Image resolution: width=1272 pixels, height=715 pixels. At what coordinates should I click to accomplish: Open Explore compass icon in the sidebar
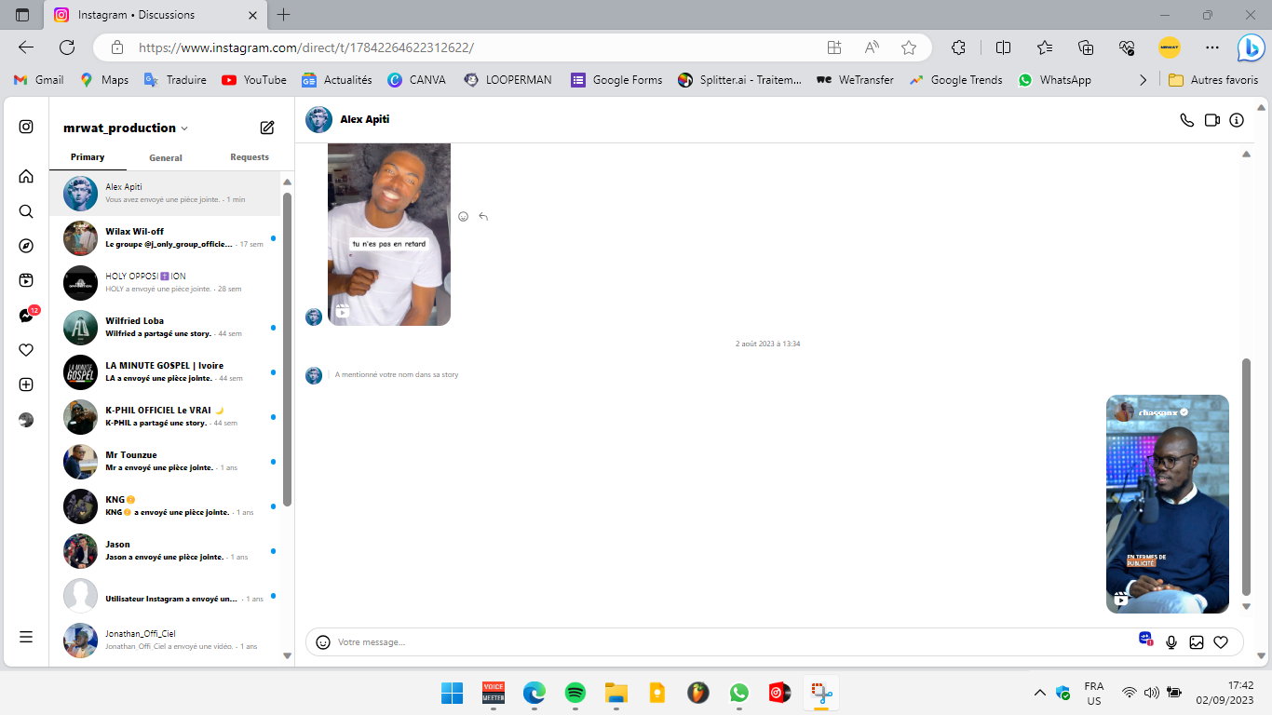(x=26, y=246)
